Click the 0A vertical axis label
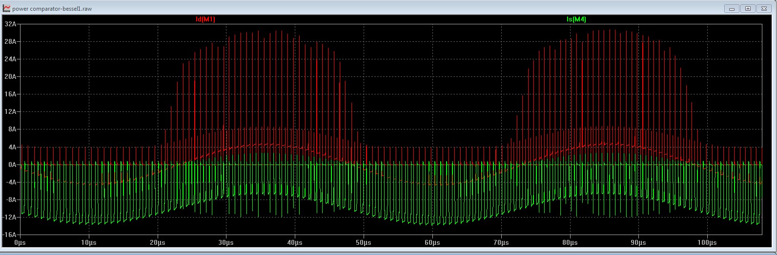This screenshot has height=255, width=777. tap(12, 164)
